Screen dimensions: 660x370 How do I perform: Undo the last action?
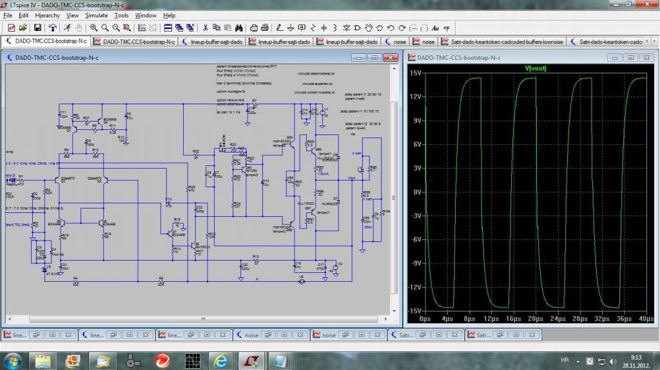(x=391, y=28)
